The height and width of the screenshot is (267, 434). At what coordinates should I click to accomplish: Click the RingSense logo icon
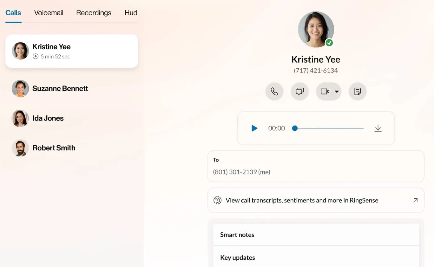click(217, 200)
